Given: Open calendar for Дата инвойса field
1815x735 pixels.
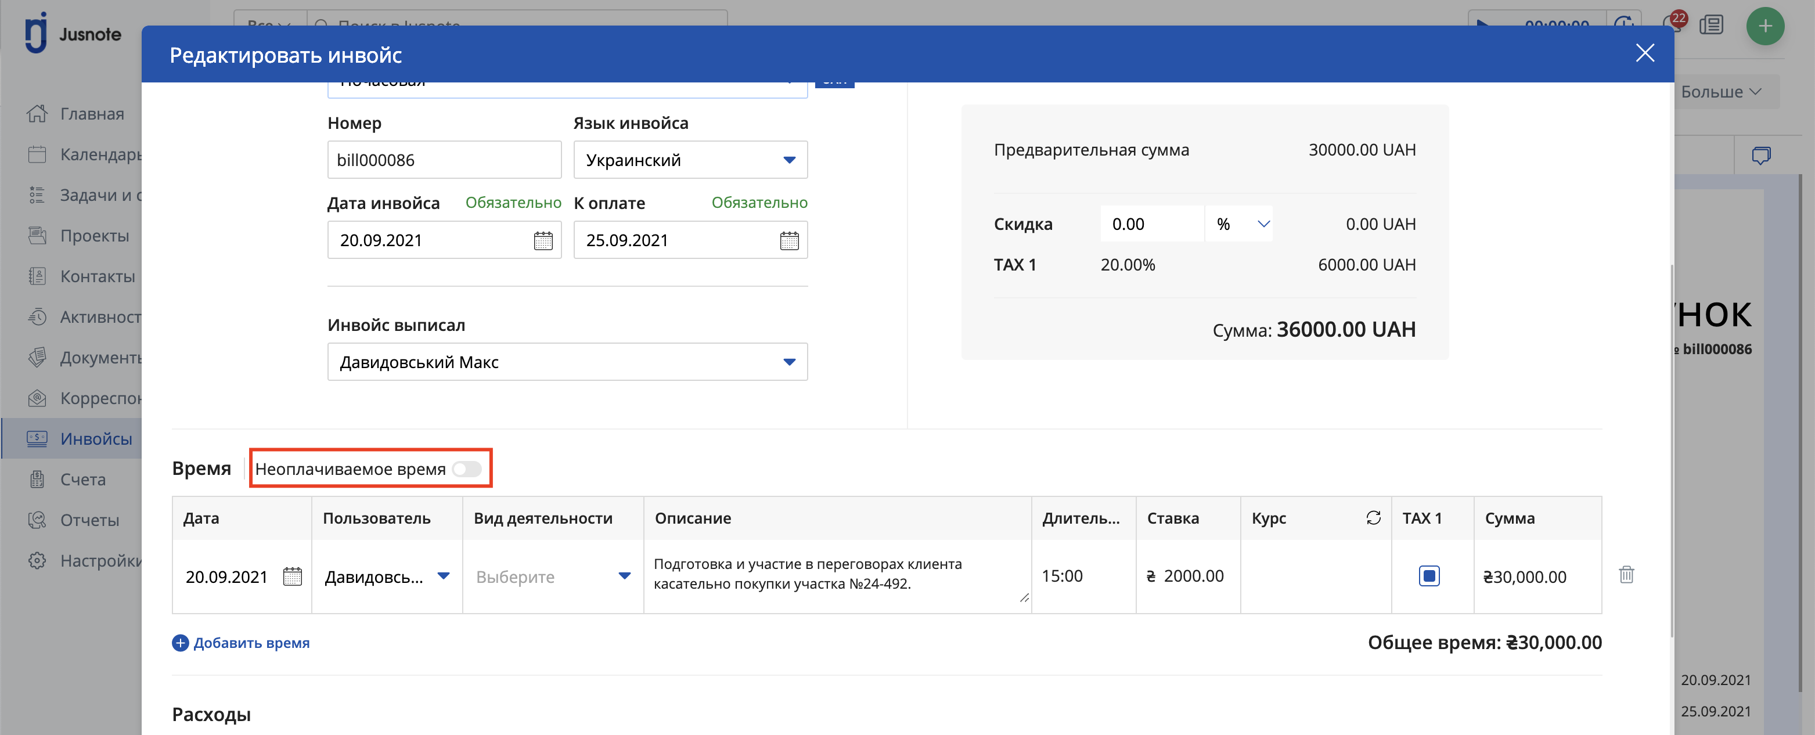Looking at the screenshot, I should [x=542, y=240].
